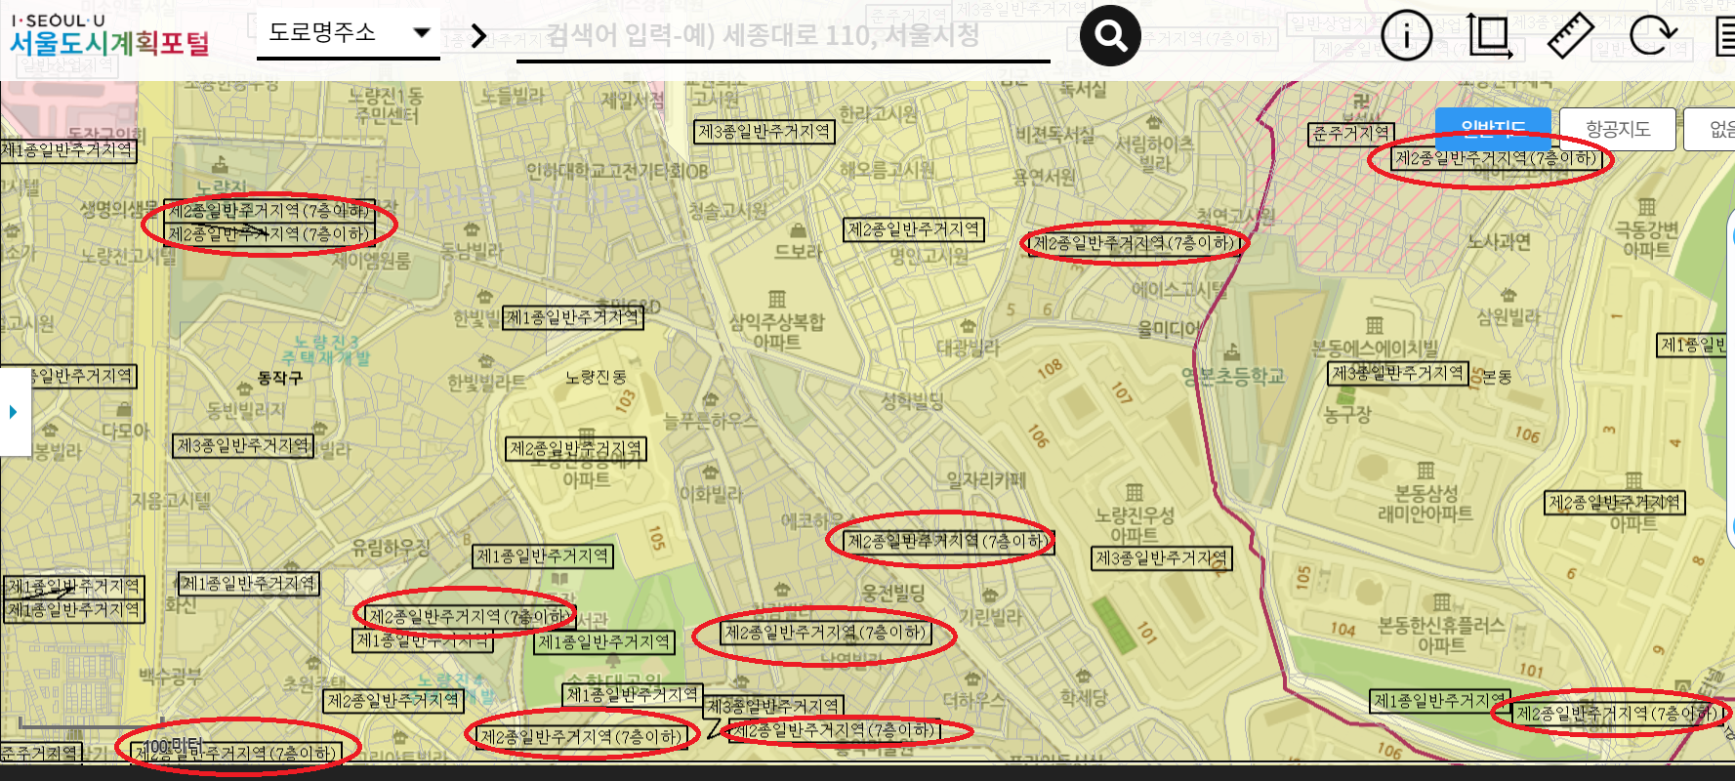Click the 성혁빌딩 map label

[912, 401]
